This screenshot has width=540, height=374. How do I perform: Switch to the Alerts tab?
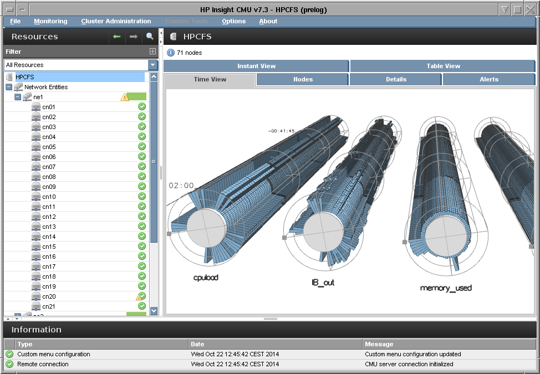coord(488,79)
